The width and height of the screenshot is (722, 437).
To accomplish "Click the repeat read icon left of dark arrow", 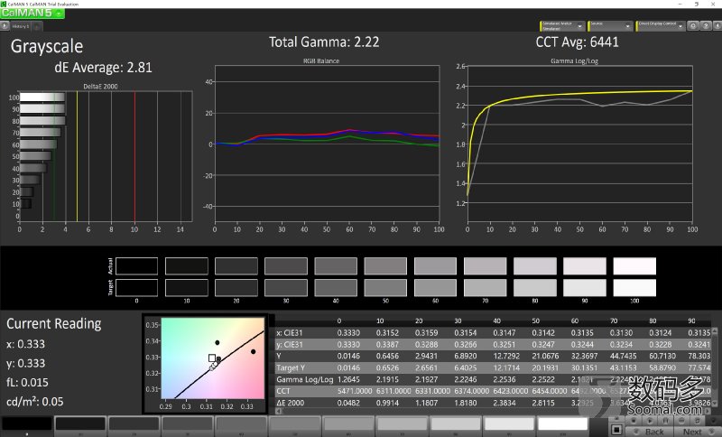I will point(697,421).
